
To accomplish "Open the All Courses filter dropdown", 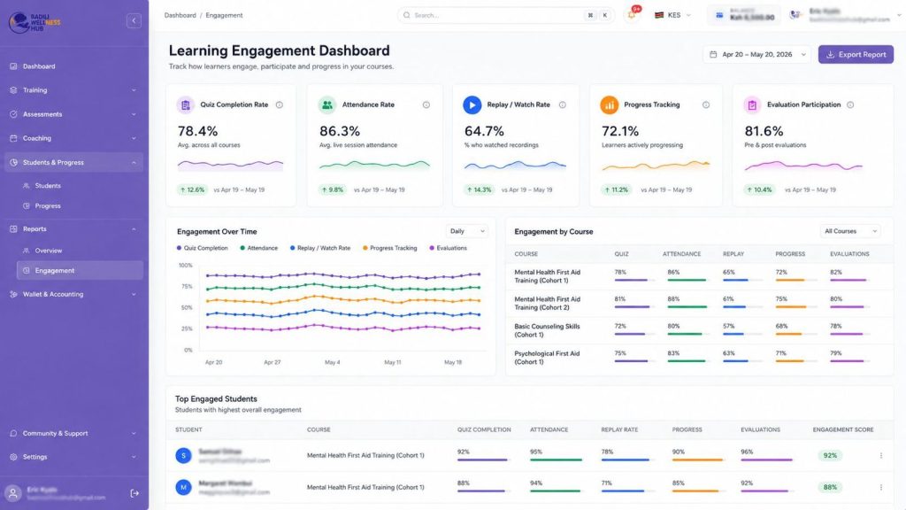I will pos(850,231).
